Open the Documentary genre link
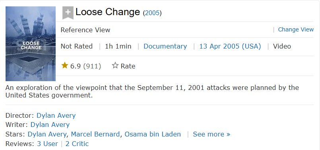The height and width of the screenshot is (150, 320). [165, 46]
